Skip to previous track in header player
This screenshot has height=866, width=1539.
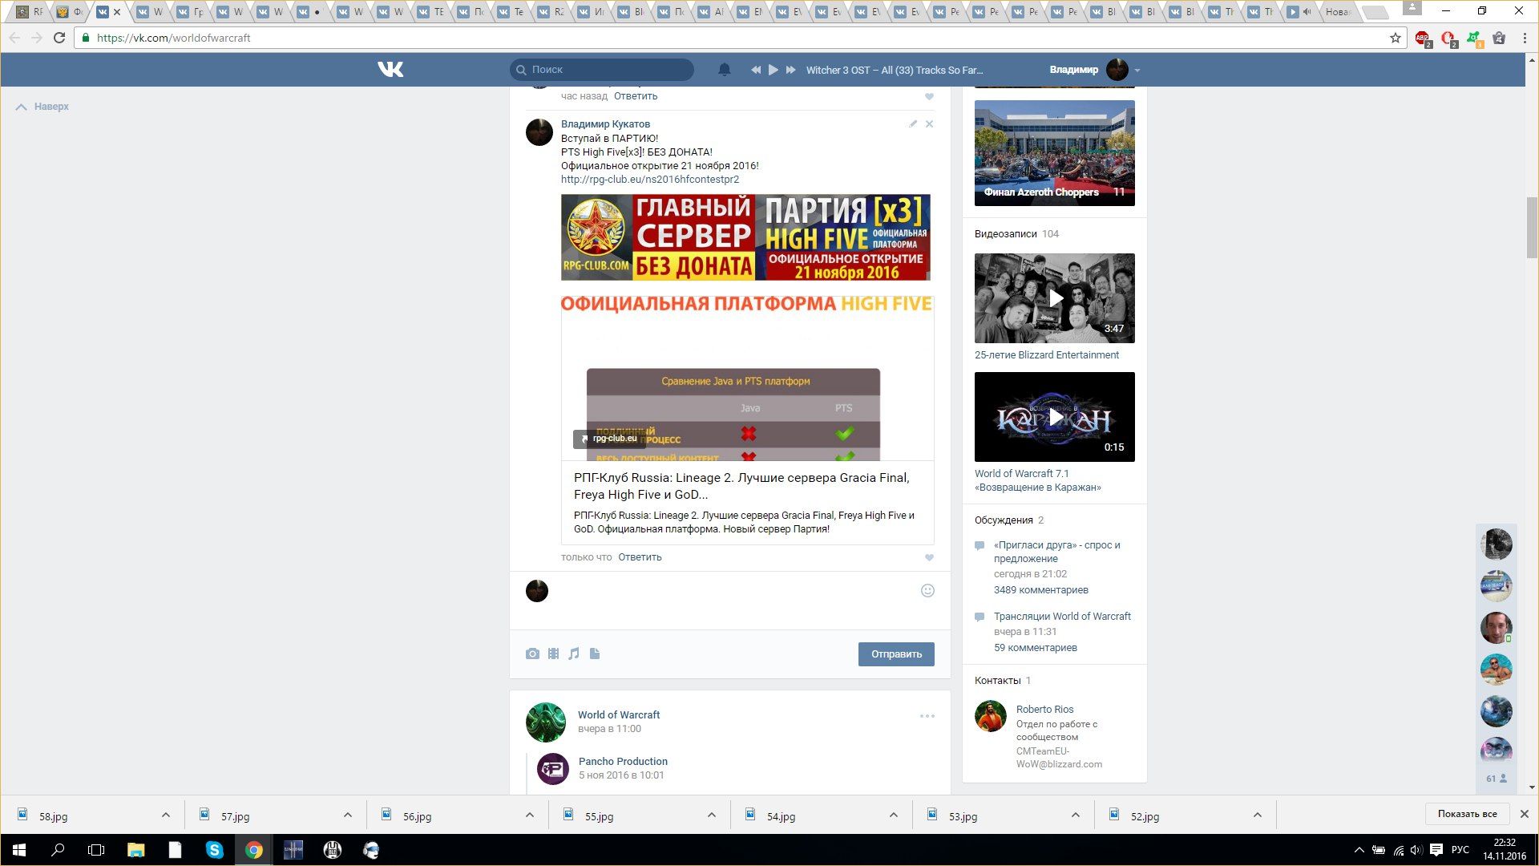755,70
